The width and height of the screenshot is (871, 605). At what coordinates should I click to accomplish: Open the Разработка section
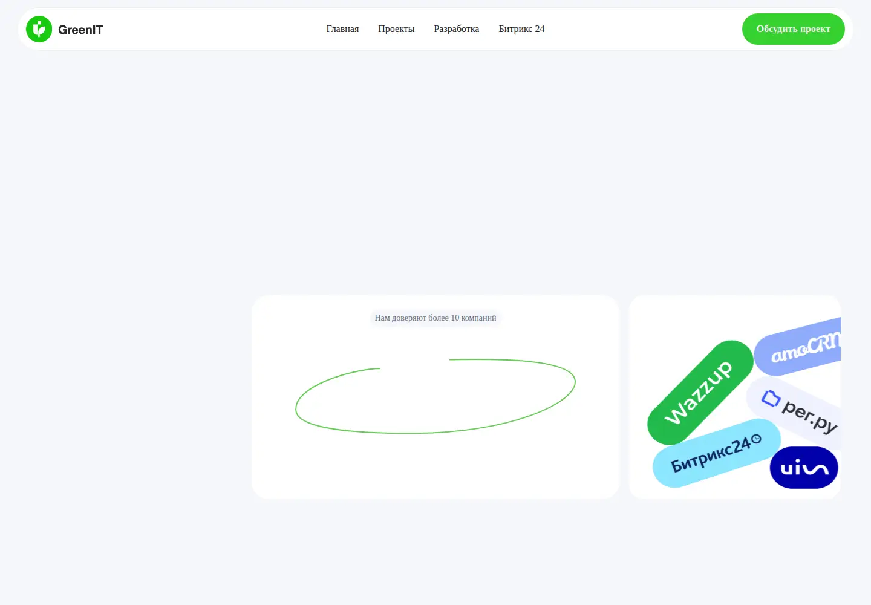point(457,29)
